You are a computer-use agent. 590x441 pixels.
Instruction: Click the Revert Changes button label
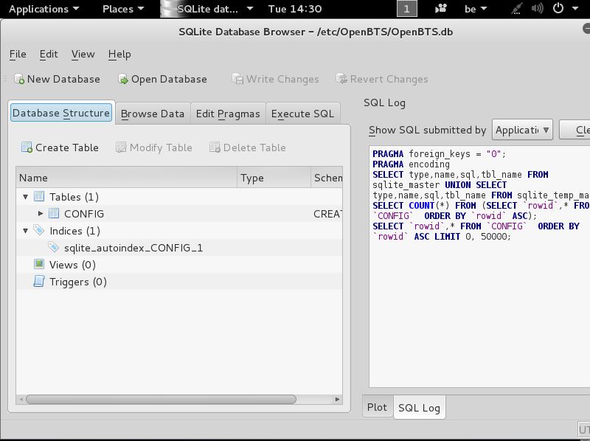click(389, 79)
